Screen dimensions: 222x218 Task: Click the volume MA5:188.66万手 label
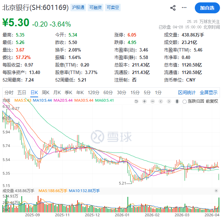(53, 191)
